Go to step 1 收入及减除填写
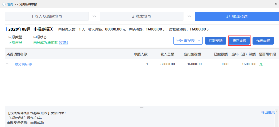The image size is (279, 127). (x=47, y=16)
